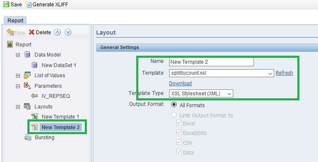
Task: Select the All Formats radio button
Action: coord(174,105)
